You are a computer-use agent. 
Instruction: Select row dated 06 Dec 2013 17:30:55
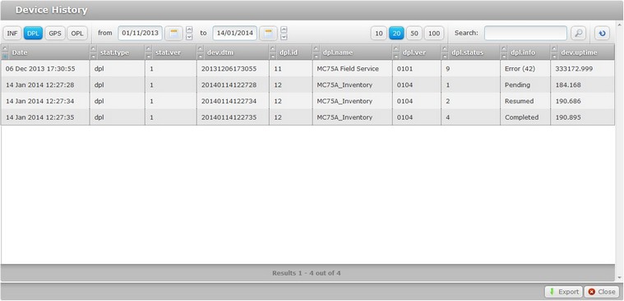307,69
